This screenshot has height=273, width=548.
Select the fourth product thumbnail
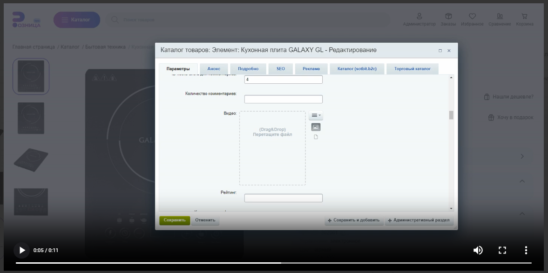tap(31, 202)
